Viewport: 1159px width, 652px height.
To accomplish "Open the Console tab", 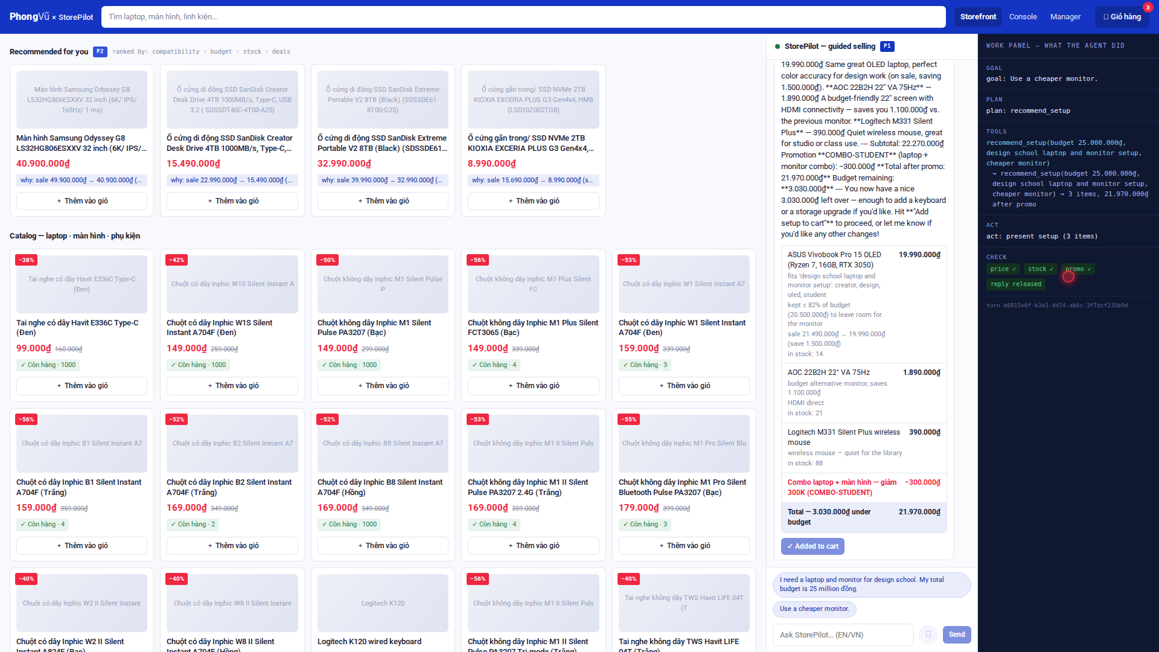I will [1023, 17].
